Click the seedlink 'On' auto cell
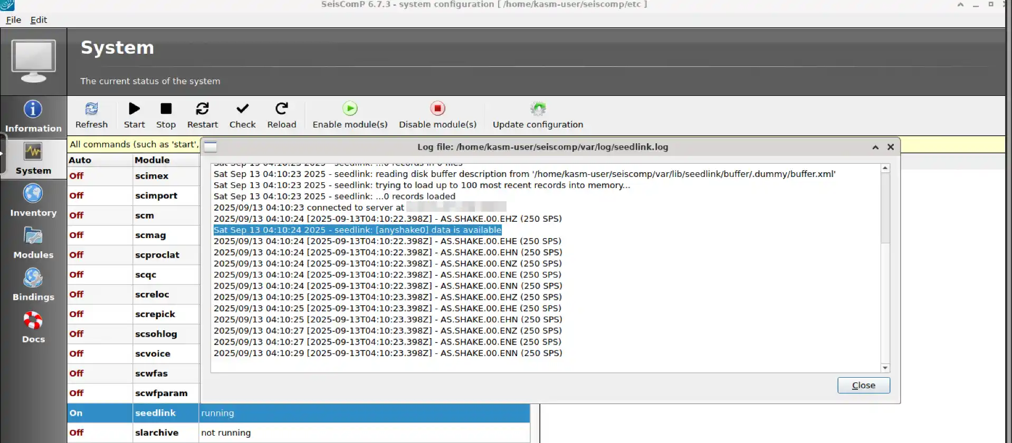Screen dimensions: 1012x443 (100, 413)
